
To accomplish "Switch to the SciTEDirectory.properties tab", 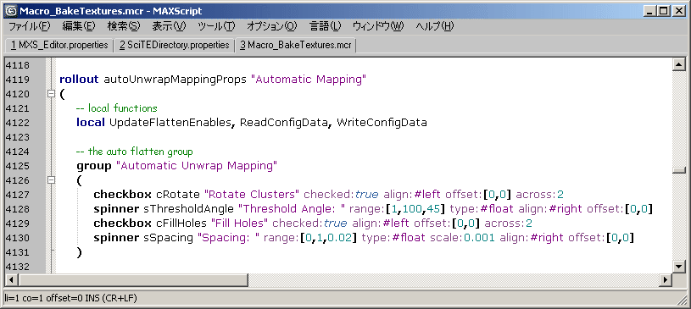I will (174, 46).
